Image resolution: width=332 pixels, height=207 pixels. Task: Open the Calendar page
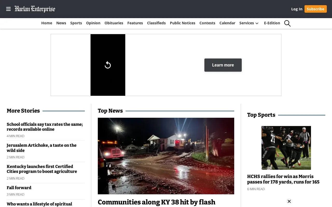coord(227,23)
